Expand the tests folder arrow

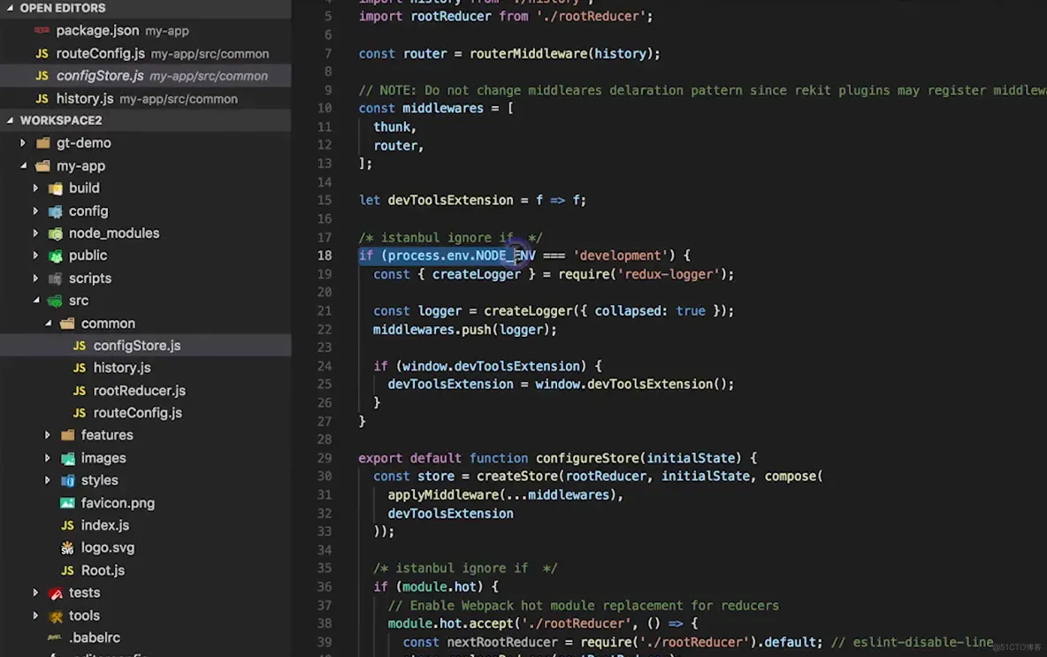coord(35,593)
